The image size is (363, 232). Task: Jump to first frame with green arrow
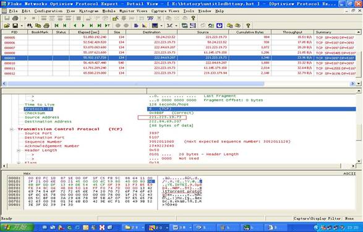56,25
